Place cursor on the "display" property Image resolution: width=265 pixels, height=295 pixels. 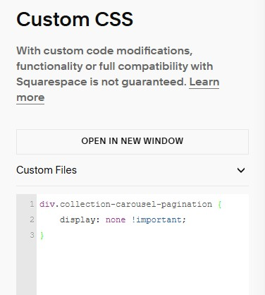coord(78,219)
